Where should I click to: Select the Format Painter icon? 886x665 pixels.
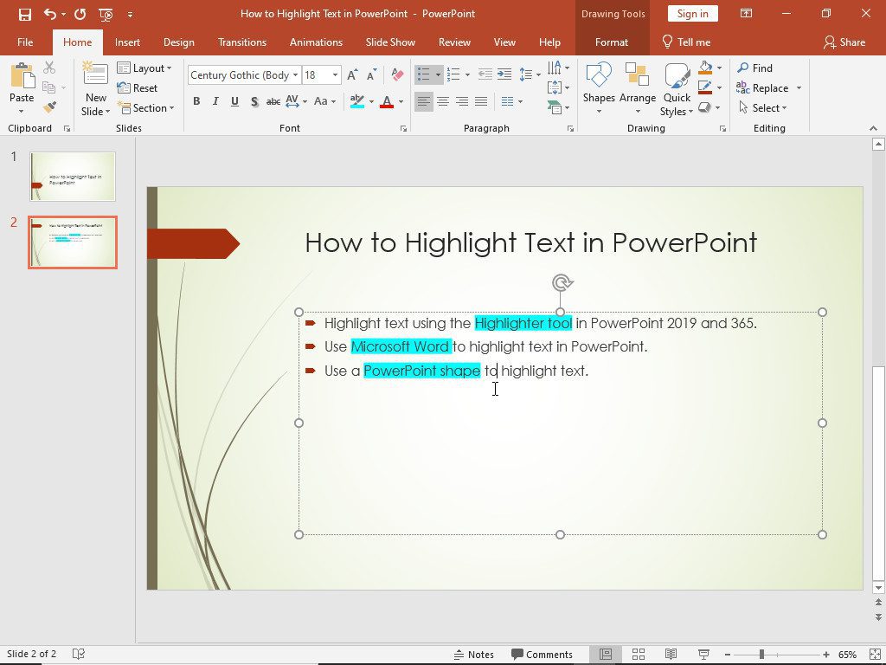click(49, 107)
